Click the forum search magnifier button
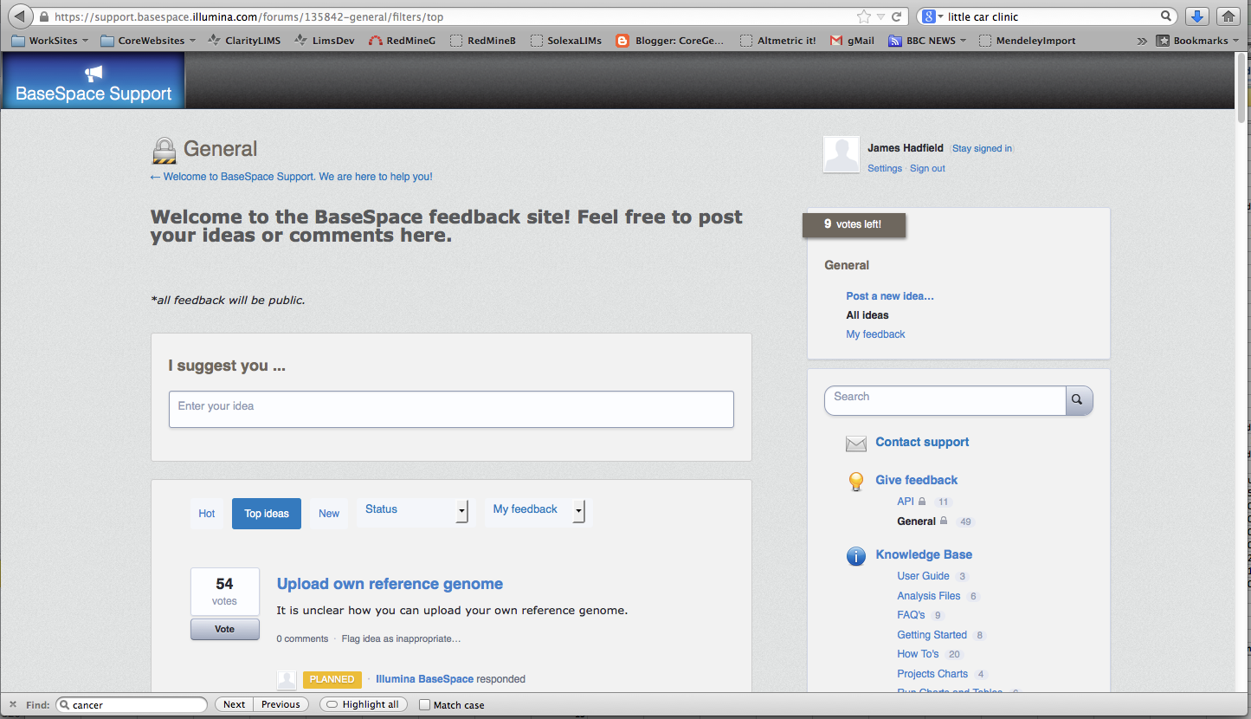Image resolution: width=1251 pixels, height=719 pixels. pyautogui.click(x=1079, y=400)
